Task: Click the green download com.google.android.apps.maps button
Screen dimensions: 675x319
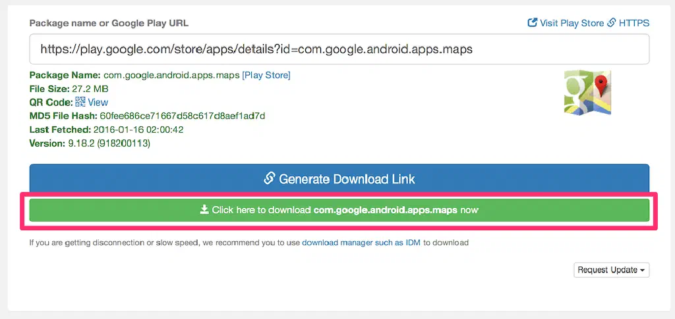Action: [x=339, y=210]
